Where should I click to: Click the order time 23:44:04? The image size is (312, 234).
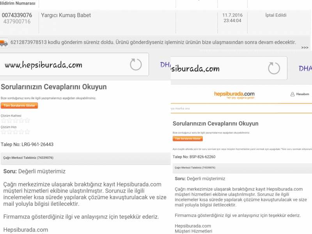click(232, 21)
